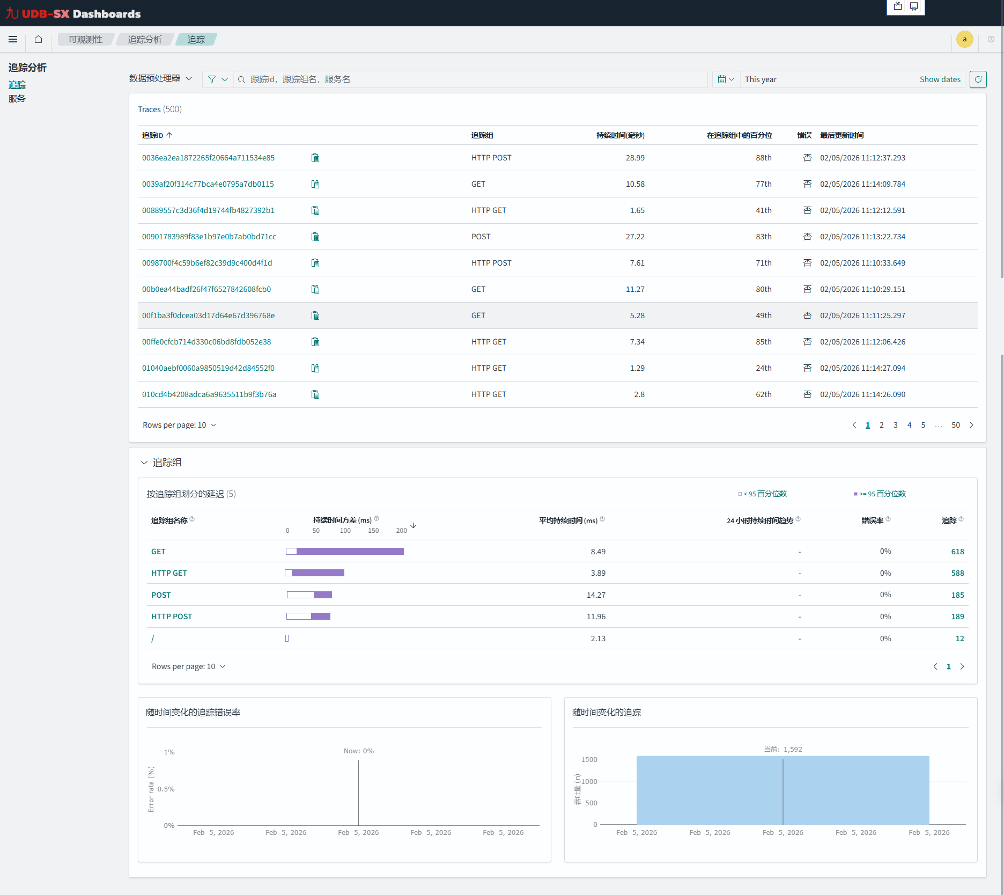Toggle the >= 95 百分位数 legend filter

pos(880,494)
